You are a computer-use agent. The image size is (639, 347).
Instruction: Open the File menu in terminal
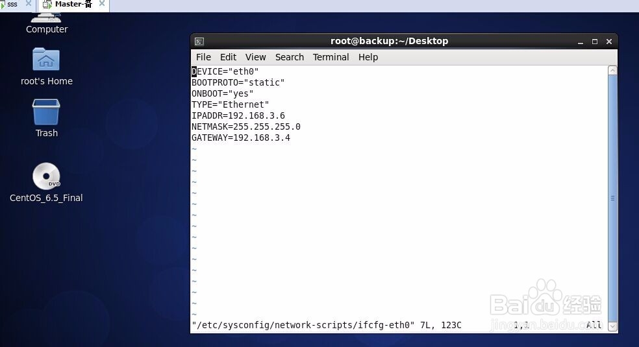[203, 57]
